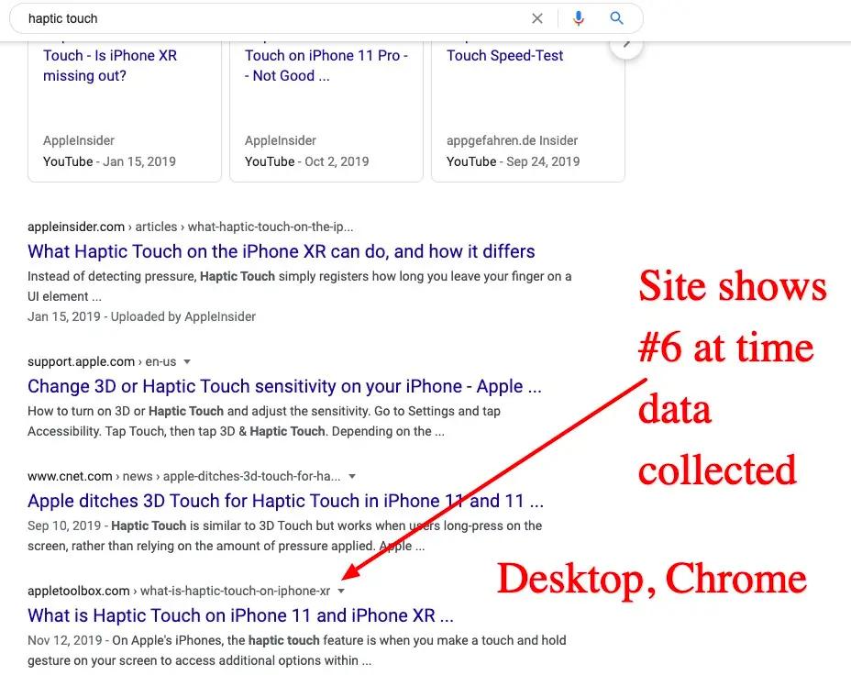Run search with the magnifying glass icon
Image resolution: width=851 pixels, height=686 pixels.
click(x=616, y=18)
